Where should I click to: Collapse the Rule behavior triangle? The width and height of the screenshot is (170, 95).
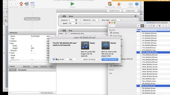(x=61, y=31)
